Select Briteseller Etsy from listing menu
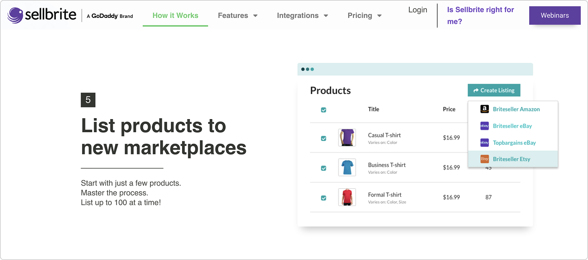Image resolution: width=588 pixels, height=260 pixels. [513, 159]
